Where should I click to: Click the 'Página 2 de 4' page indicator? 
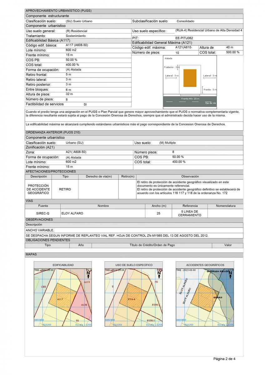pos(224,359)
